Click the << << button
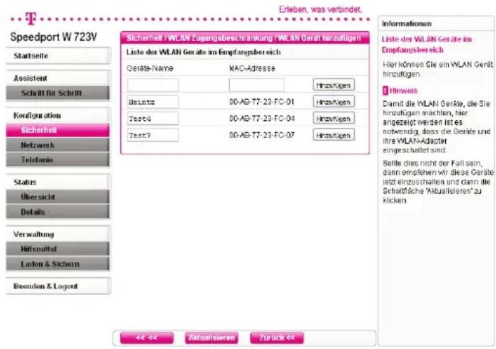This screenshot has width=496, height=349. pos(147,338)
